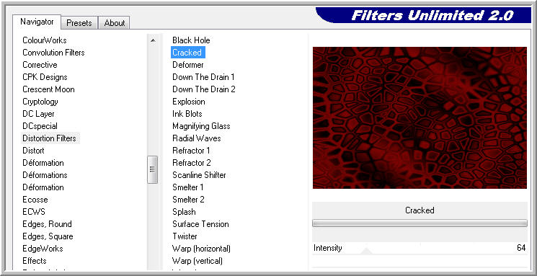Select the Warp (horizontal) filter
Screen dimensions: 537x276
(201, 249)
